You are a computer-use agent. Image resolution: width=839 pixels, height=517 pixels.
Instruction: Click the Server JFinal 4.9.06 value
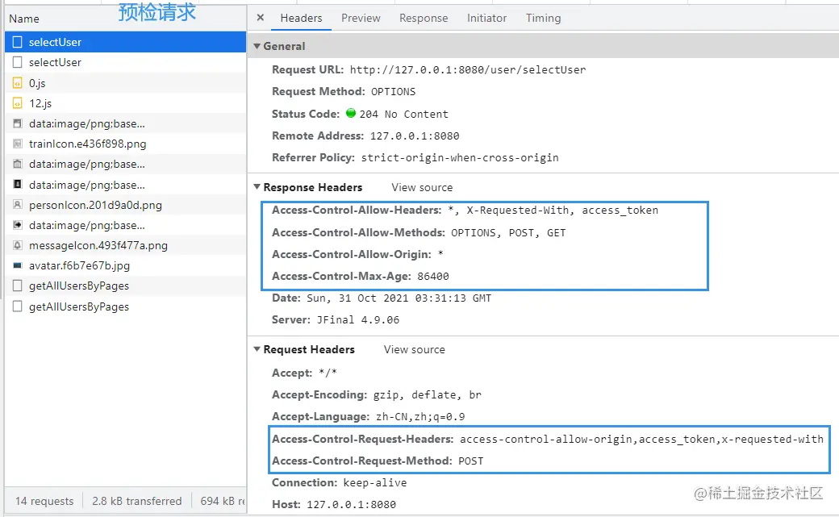[x=358, y=320]
